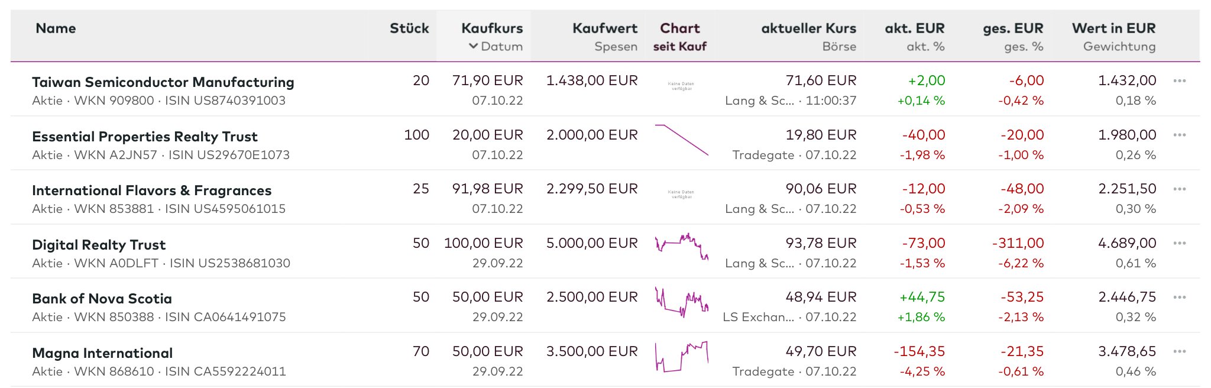Open Taiwan Semiconductor Manufacturing stock details

pyautogui.click(x=163, y=82)
